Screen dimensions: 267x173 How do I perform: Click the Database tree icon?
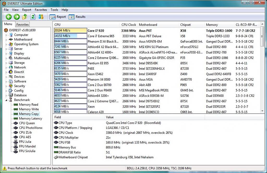[11, 95]
